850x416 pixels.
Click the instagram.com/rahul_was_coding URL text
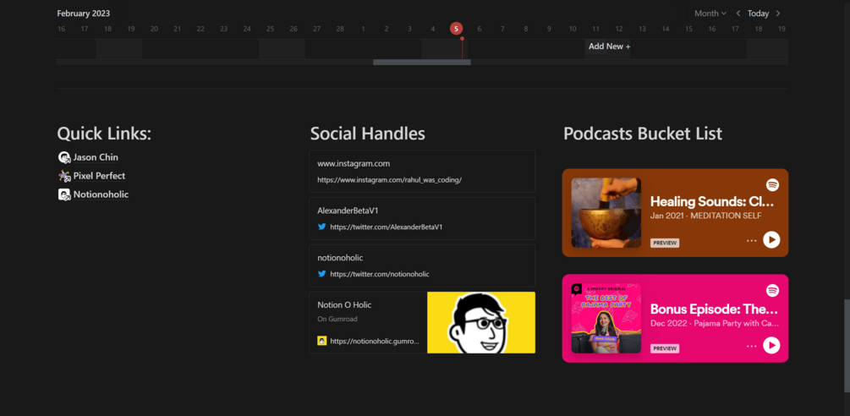click(x=389, y=180)
